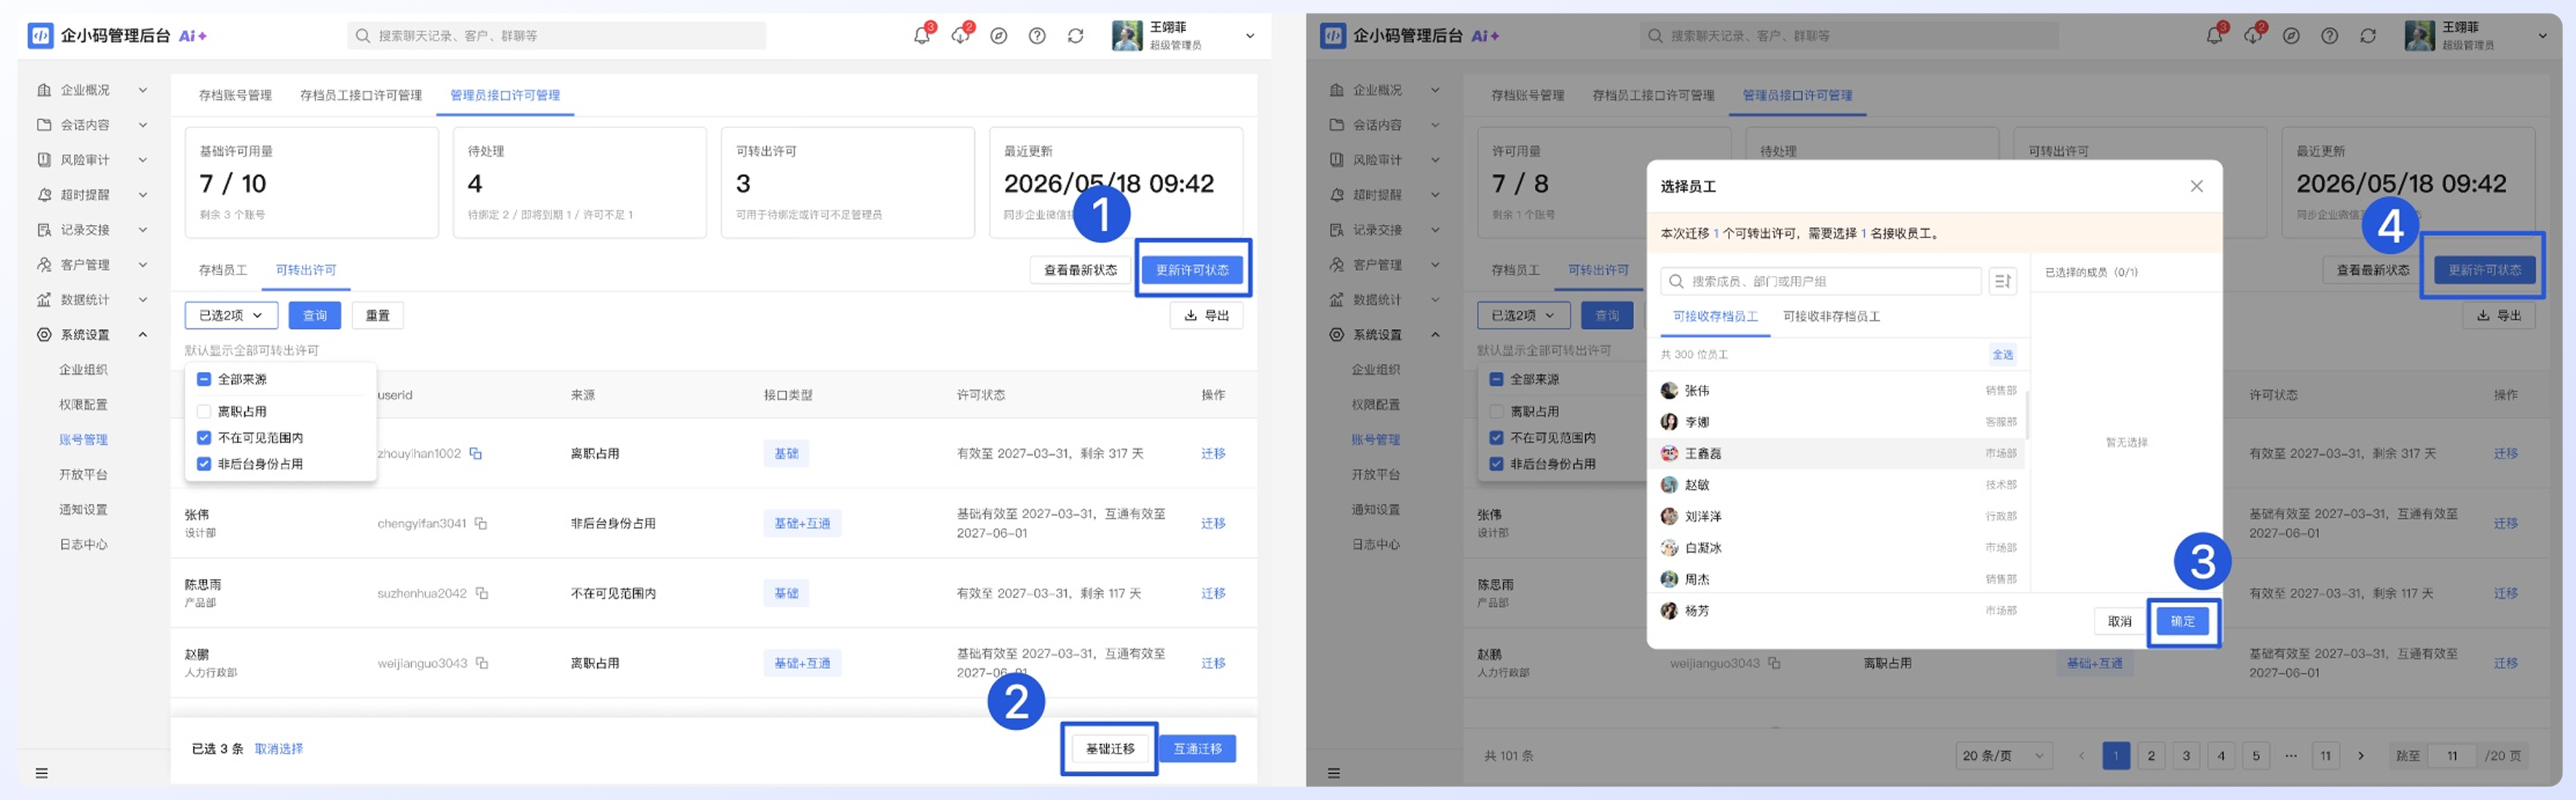The image size is (2576, 800).
Task: Click the sort icon beside the dialog search box
Action: click(2002, 281)
